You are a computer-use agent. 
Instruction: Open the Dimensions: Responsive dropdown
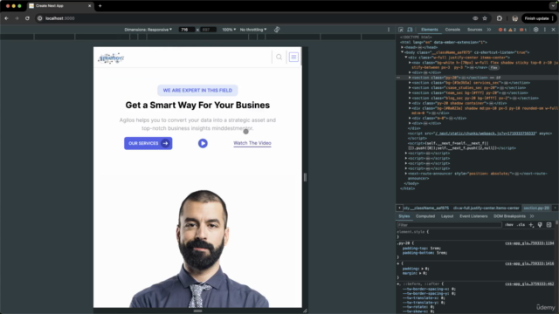click(148, 30)
